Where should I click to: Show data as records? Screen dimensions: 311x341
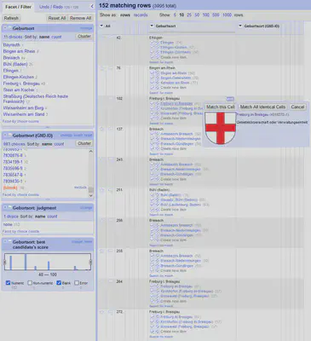click(x=141, y=15)
